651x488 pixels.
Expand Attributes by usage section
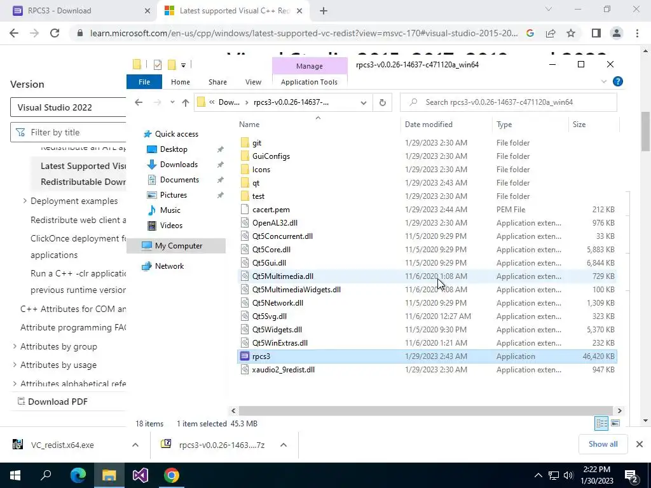15,365
